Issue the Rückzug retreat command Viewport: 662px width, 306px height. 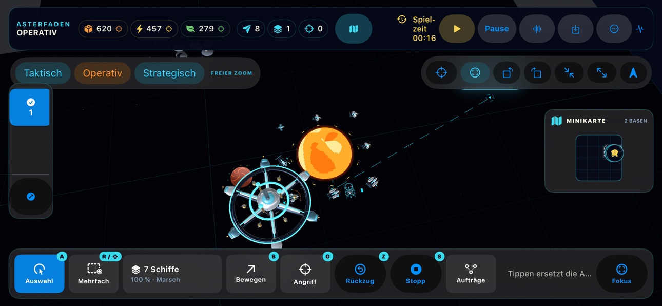tap(360, 274)
